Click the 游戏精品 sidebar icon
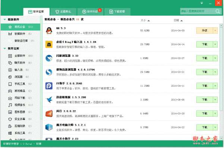The height and width of the screenshot is (148, 224). pos(10,91)
